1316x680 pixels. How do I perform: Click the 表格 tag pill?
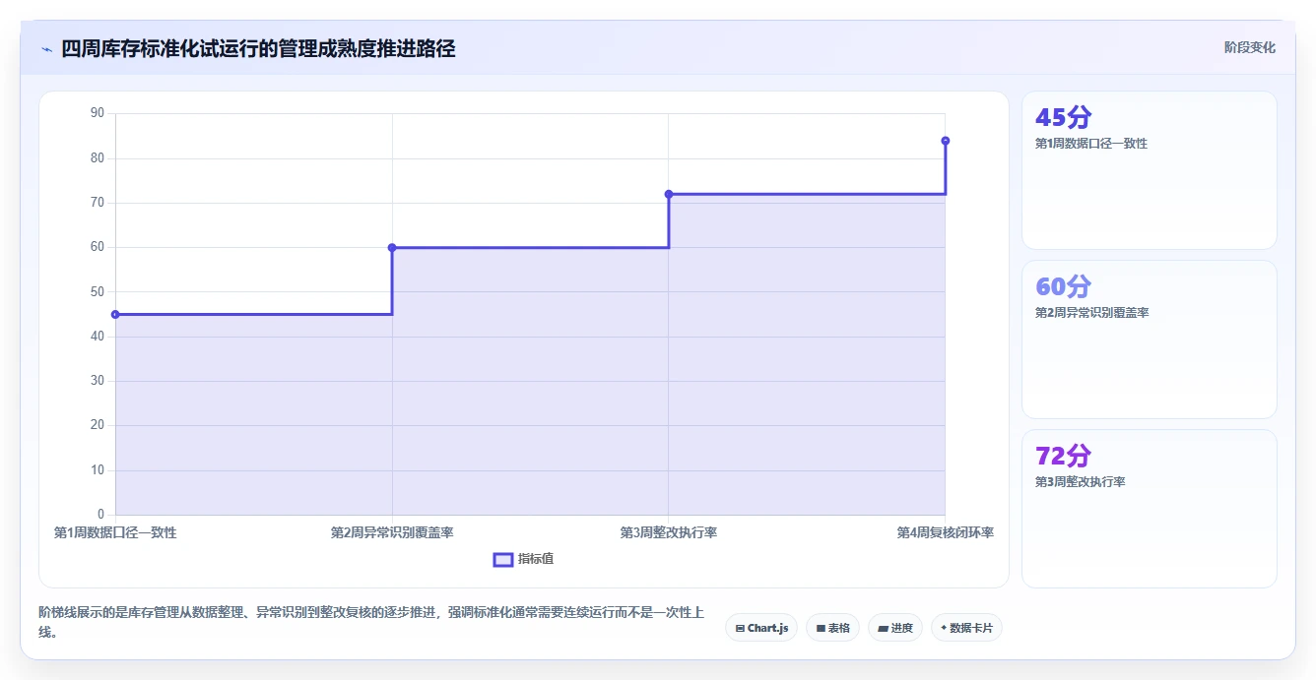(833, 628)
